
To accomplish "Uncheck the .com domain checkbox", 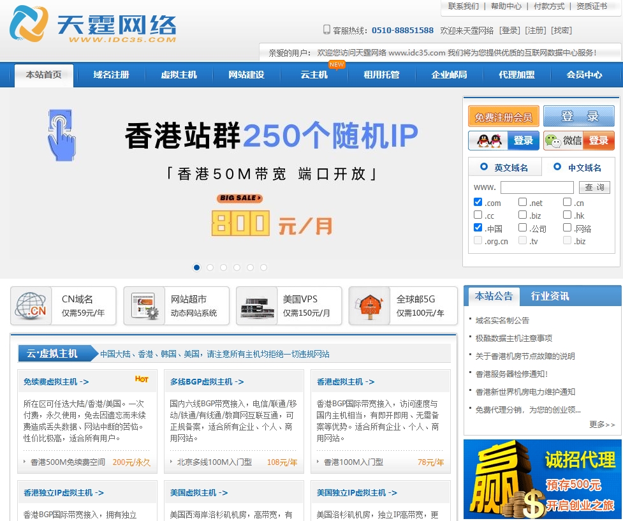I will tap(478, 202).
